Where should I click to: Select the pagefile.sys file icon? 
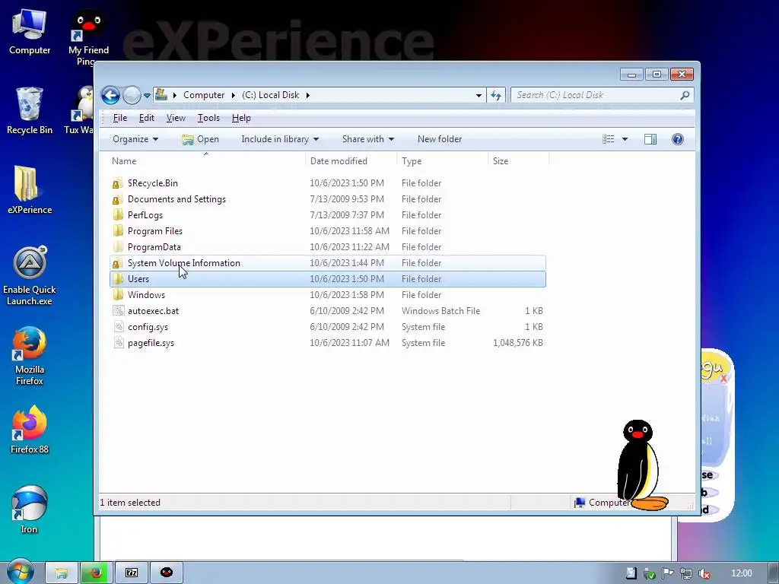118,343
